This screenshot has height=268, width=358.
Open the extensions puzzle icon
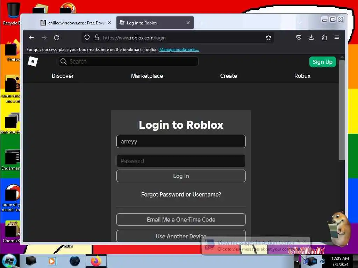[x=324, y=37]
